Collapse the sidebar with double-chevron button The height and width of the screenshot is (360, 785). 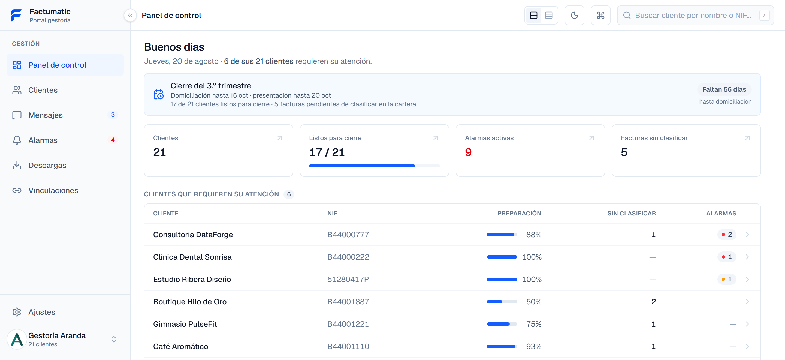tap(130, 15)
